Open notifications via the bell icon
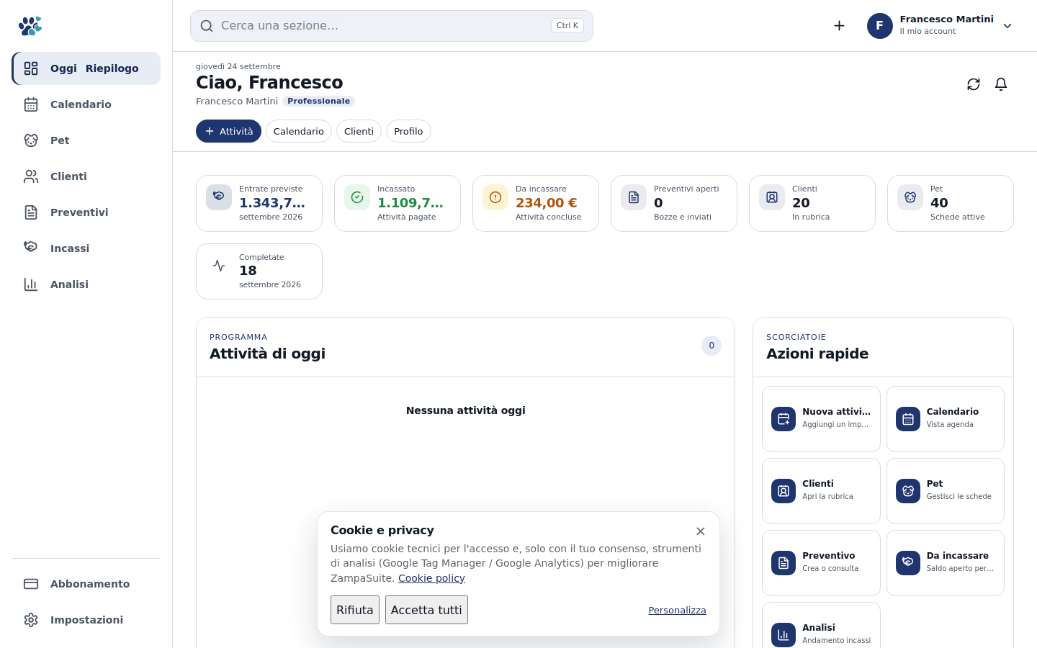The image size is (1037, 648). pyautogui.click(x=1001, y=84)
